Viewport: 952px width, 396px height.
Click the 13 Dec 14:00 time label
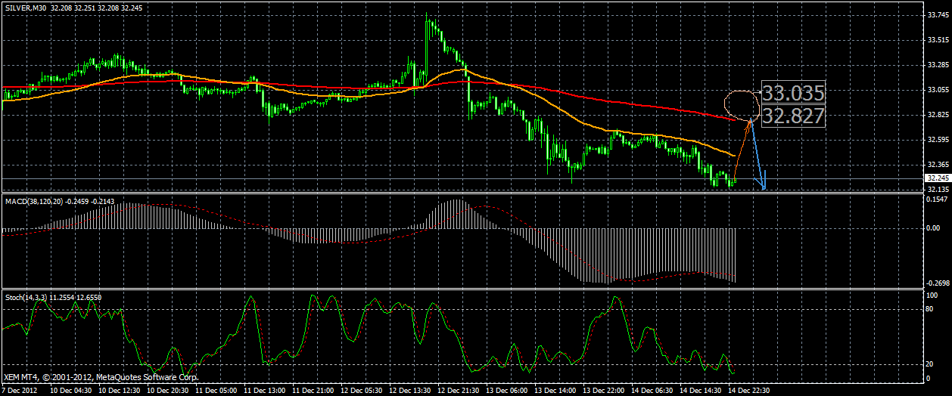555,391
